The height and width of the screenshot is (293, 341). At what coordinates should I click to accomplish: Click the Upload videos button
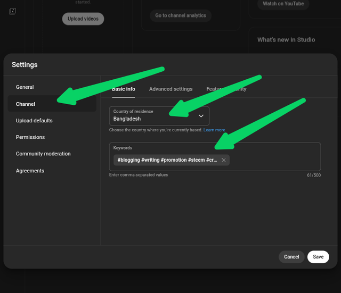tap(83, 19)
